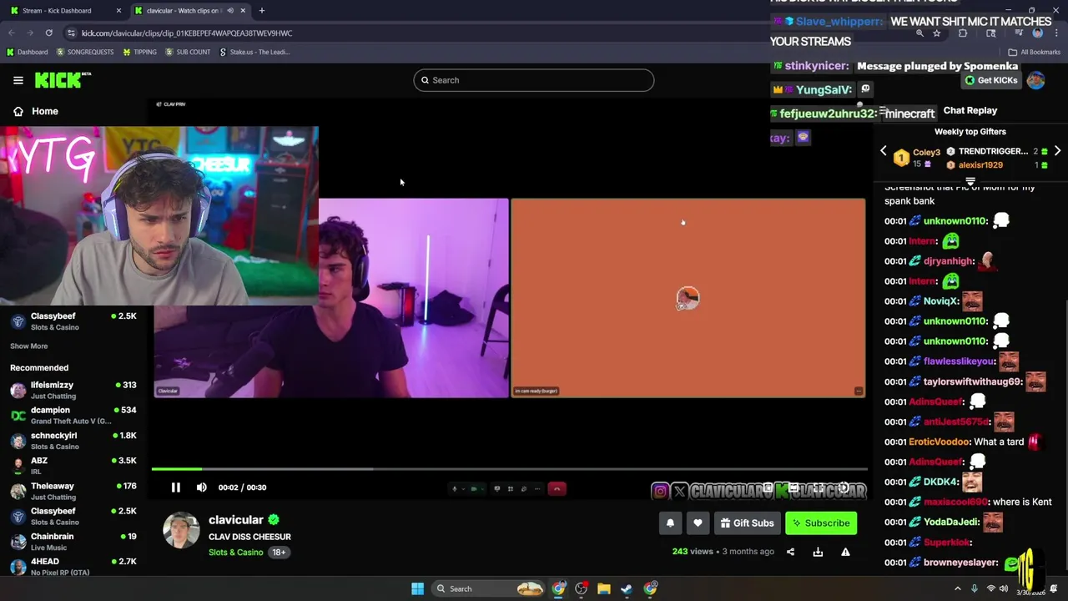The width and height of the screenshot is (1068, 601).
Task: Click chat user EroticVoodoo
Action: (939, 442)
